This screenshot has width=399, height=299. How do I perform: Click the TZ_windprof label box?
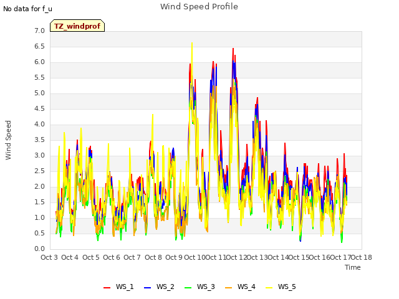point(77,26)
